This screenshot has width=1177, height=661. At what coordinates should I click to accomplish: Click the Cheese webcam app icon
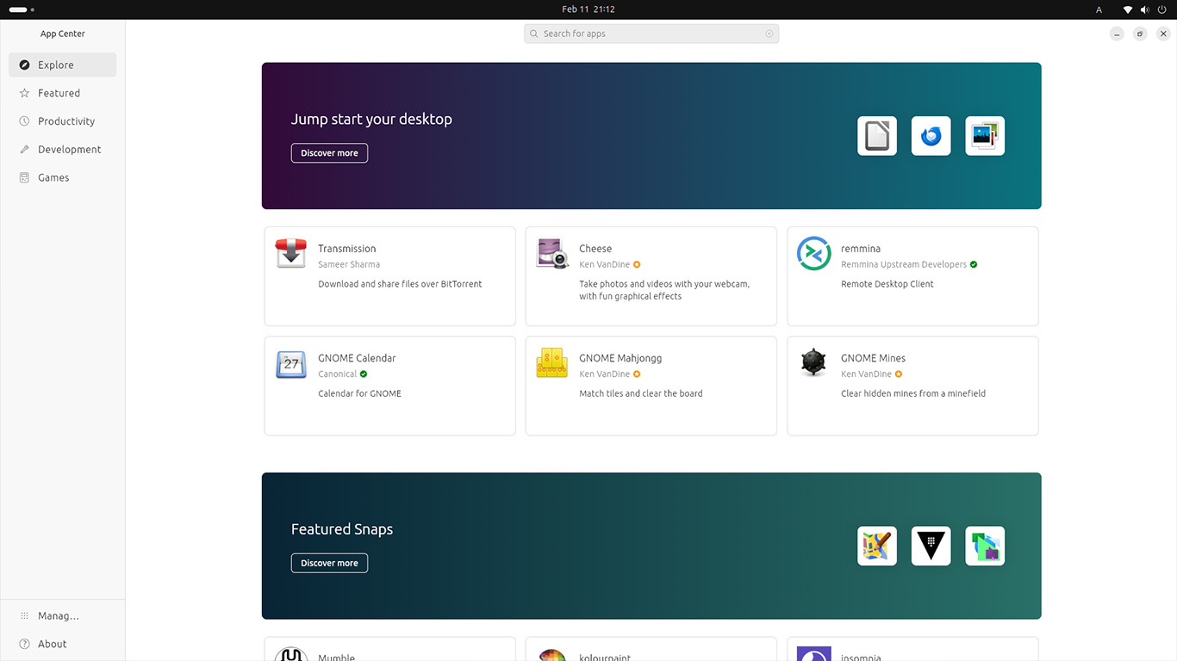(552, 254)
